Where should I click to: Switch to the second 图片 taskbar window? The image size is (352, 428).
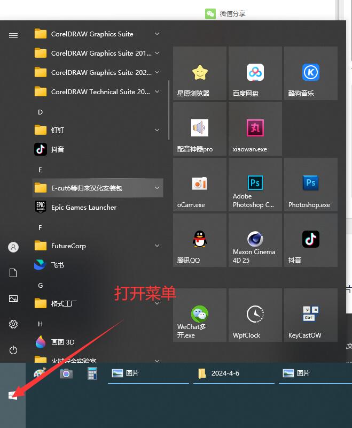pos(315,373)
